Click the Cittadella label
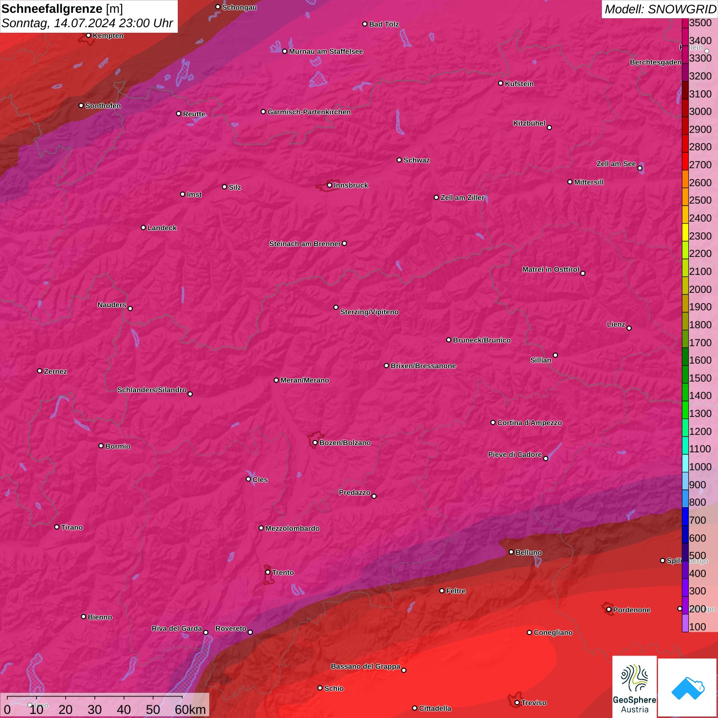Screen dimensions: 718x718 pos(435,708)
